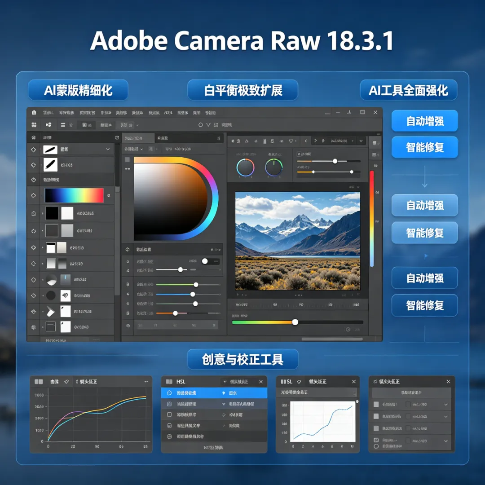Tick the second gray checkbox in the lens correction panel

click(x=376, y=416)
